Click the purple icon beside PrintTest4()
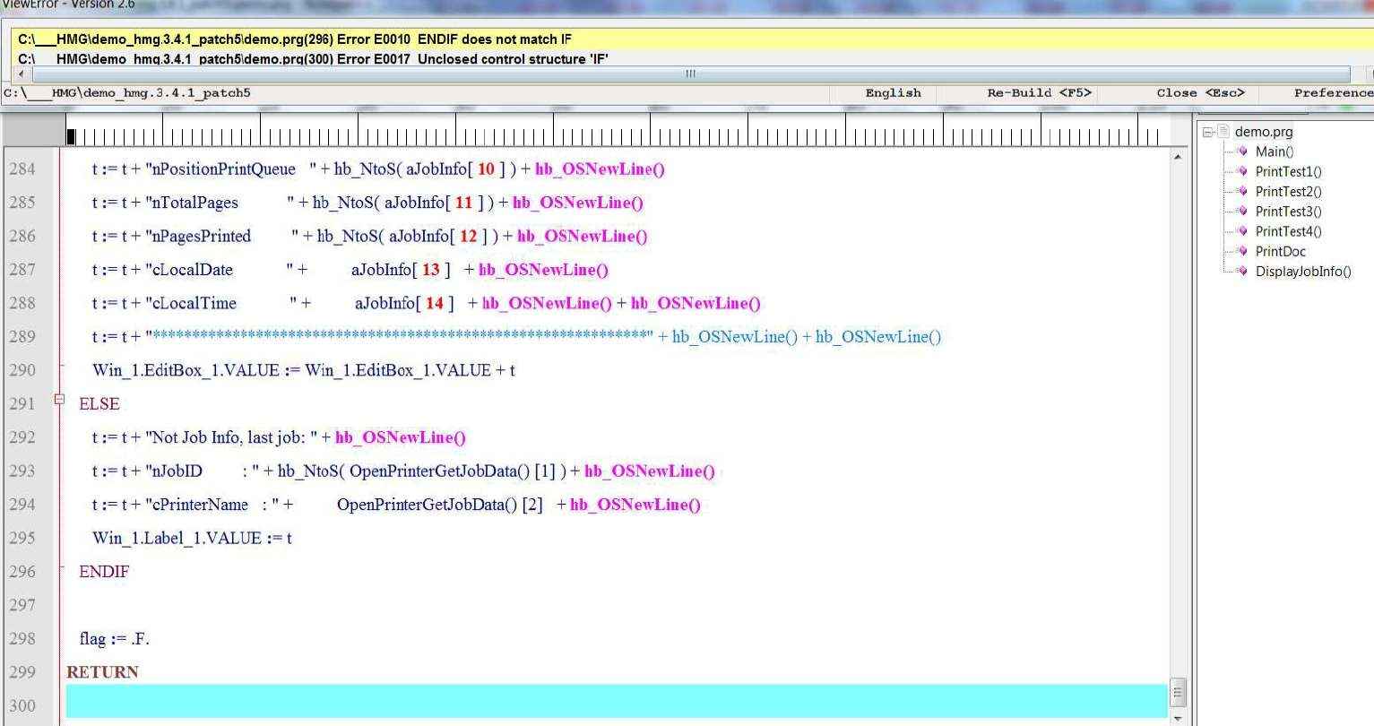This screenshot has width=1374, height=726. point(1242,231)
